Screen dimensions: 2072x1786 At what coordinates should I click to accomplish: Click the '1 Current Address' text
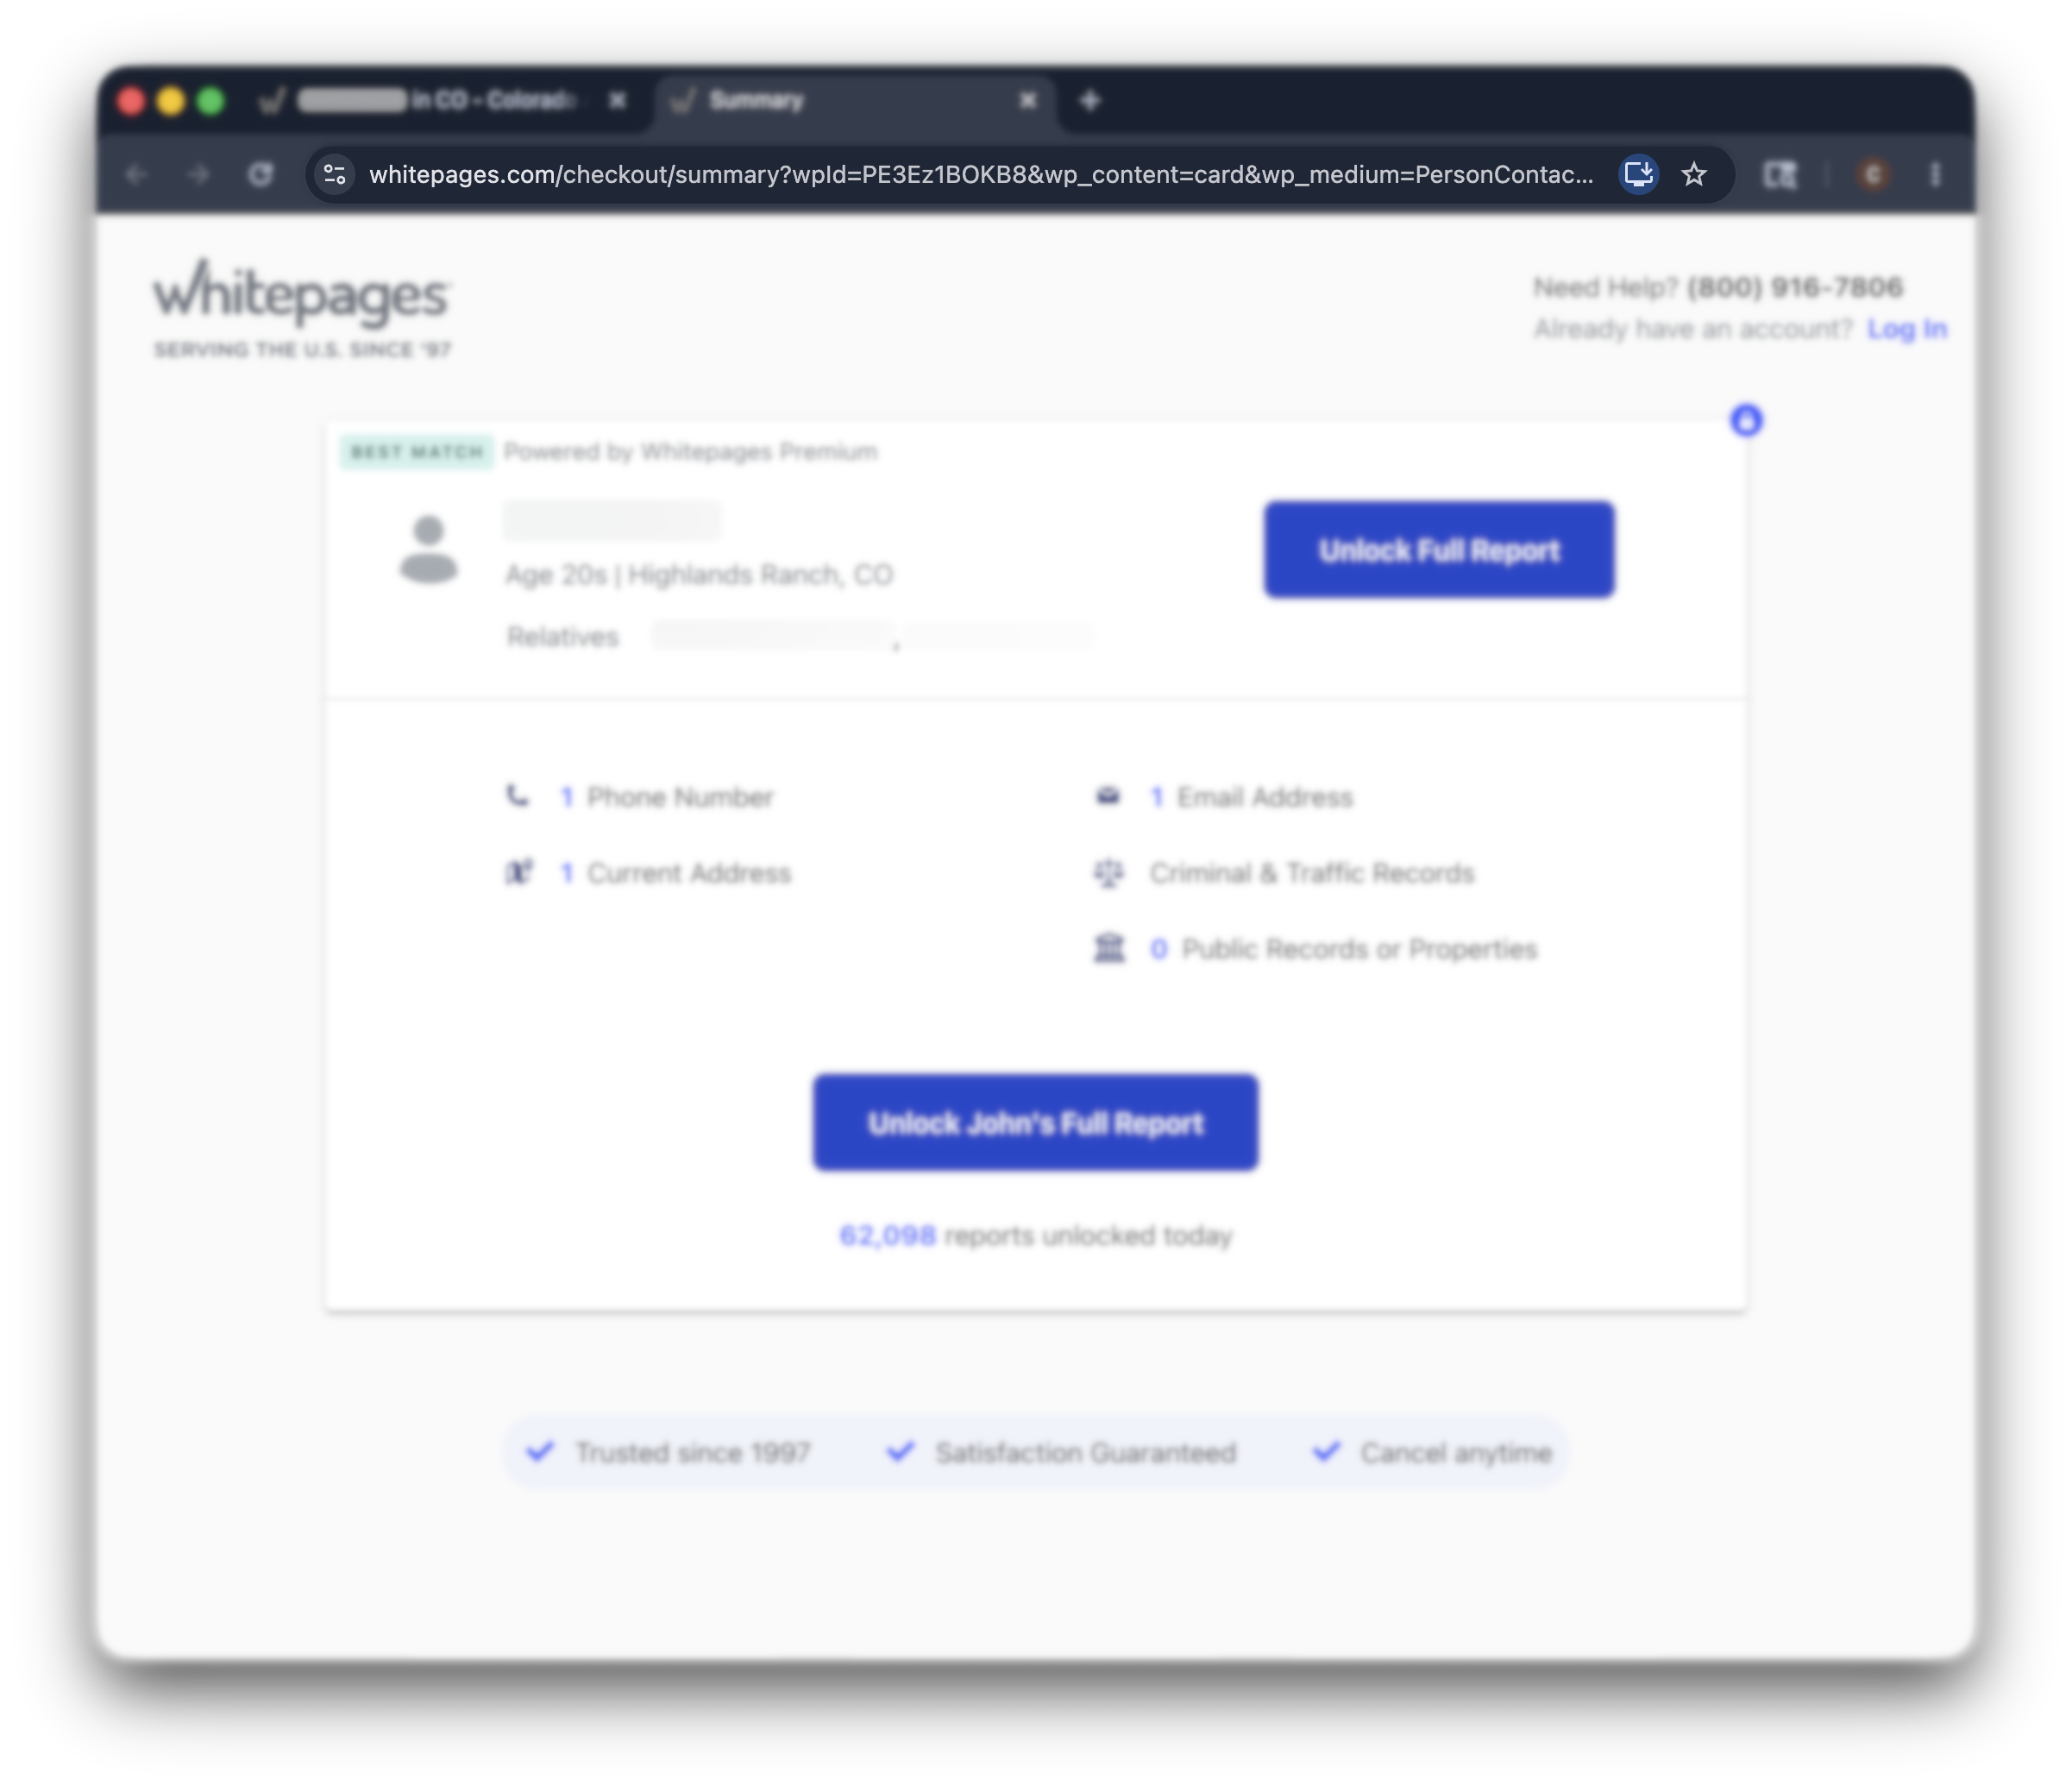coord(675,873)
